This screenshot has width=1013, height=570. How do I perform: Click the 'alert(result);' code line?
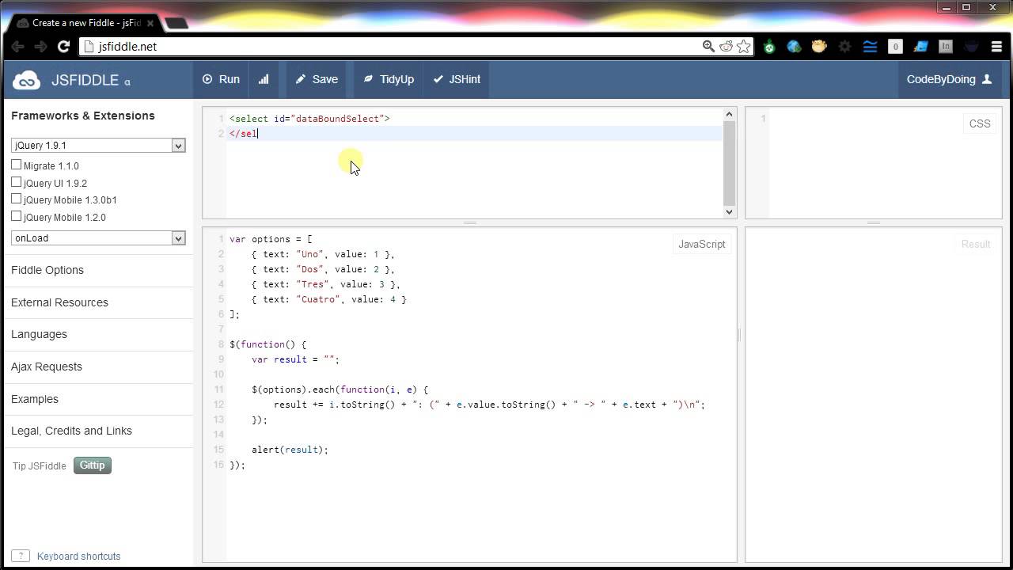[x=290, y=450]
